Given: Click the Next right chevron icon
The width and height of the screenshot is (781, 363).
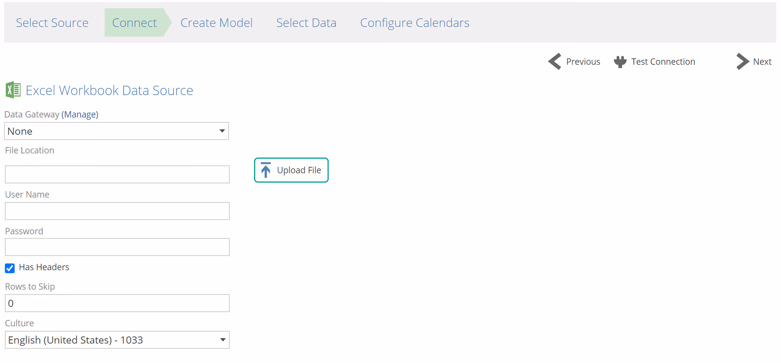Looking at the screenshot, I should tap(742, 61).
